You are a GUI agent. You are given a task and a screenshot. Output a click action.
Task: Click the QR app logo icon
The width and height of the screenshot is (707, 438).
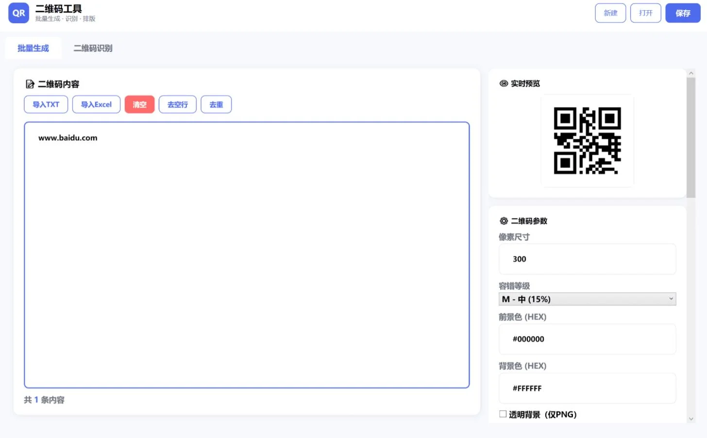tap(18, 13)
